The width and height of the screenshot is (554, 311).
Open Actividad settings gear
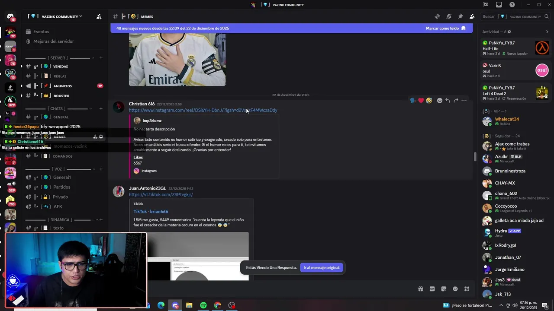[509, 32]
